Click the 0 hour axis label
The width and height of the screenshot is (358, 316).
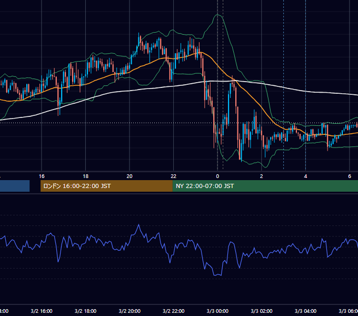[217, 176]
